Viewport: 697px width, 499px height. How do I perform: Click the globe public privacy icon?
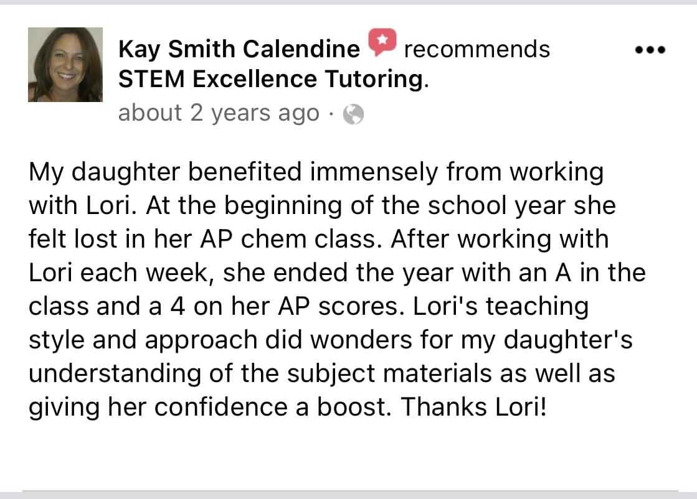(x=353, y=114)
